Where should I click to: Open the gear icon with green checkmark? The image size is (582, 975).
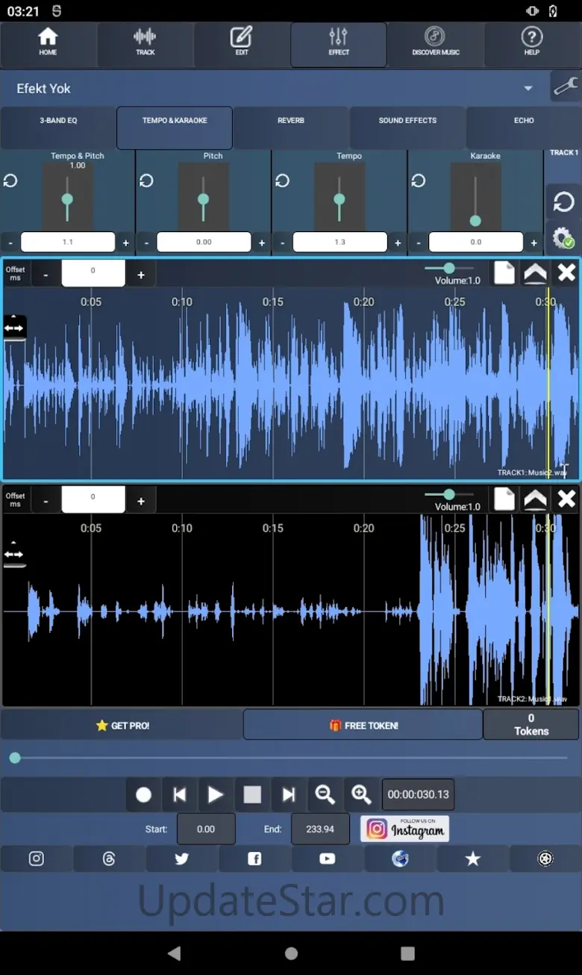(563, 239)
